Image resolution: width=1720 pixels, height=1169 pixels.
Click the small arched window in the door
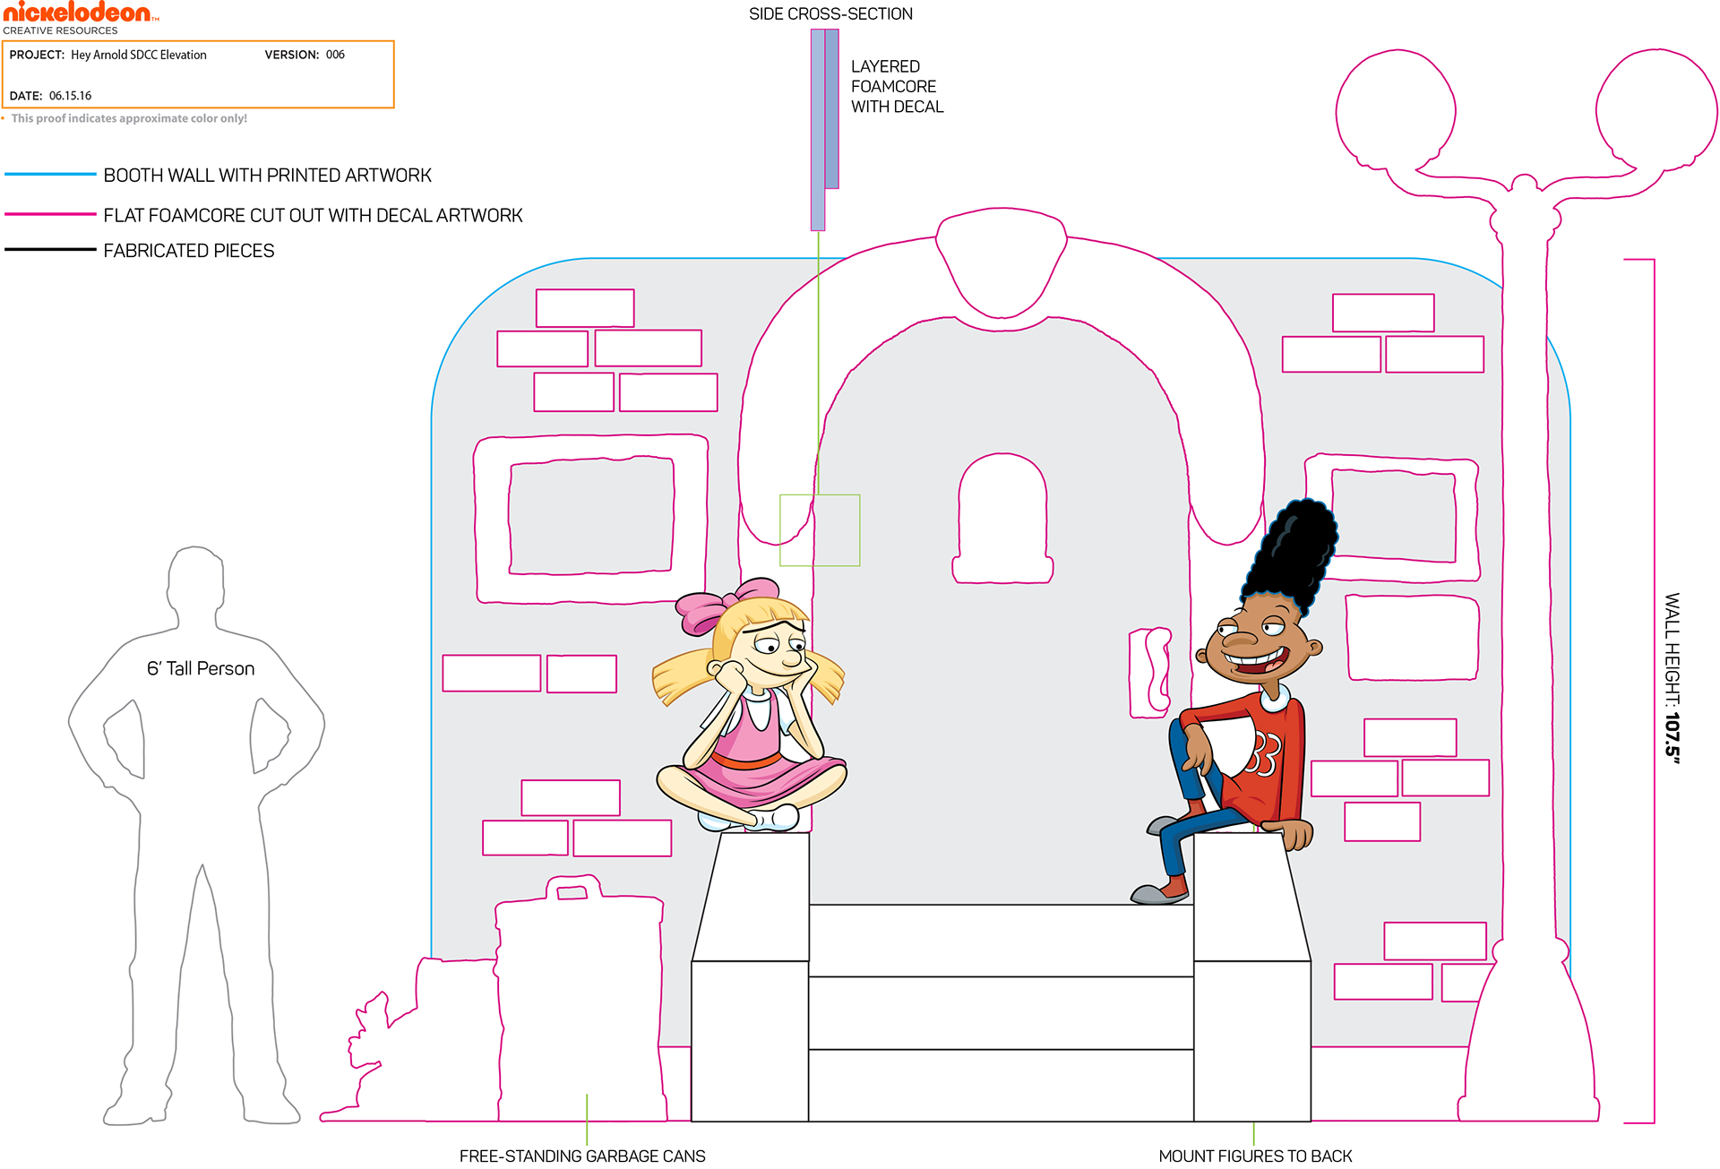tap(1002, 519)
